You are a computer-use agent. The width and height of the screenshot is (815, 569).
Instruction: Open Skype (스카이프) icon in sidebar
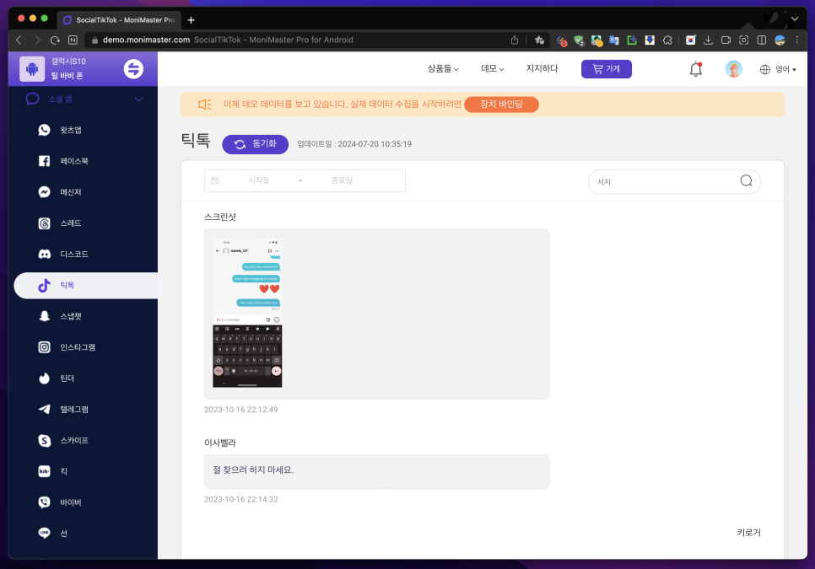tap(44, 440)
